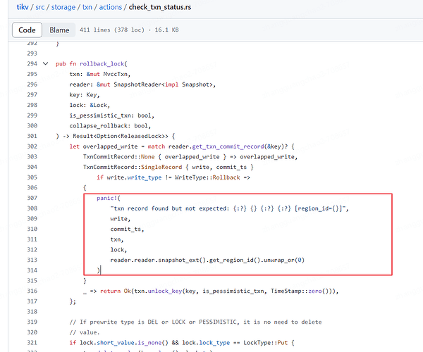423x352 pixels.
Task: Select line number 299
Action: (x=32, y=115)
